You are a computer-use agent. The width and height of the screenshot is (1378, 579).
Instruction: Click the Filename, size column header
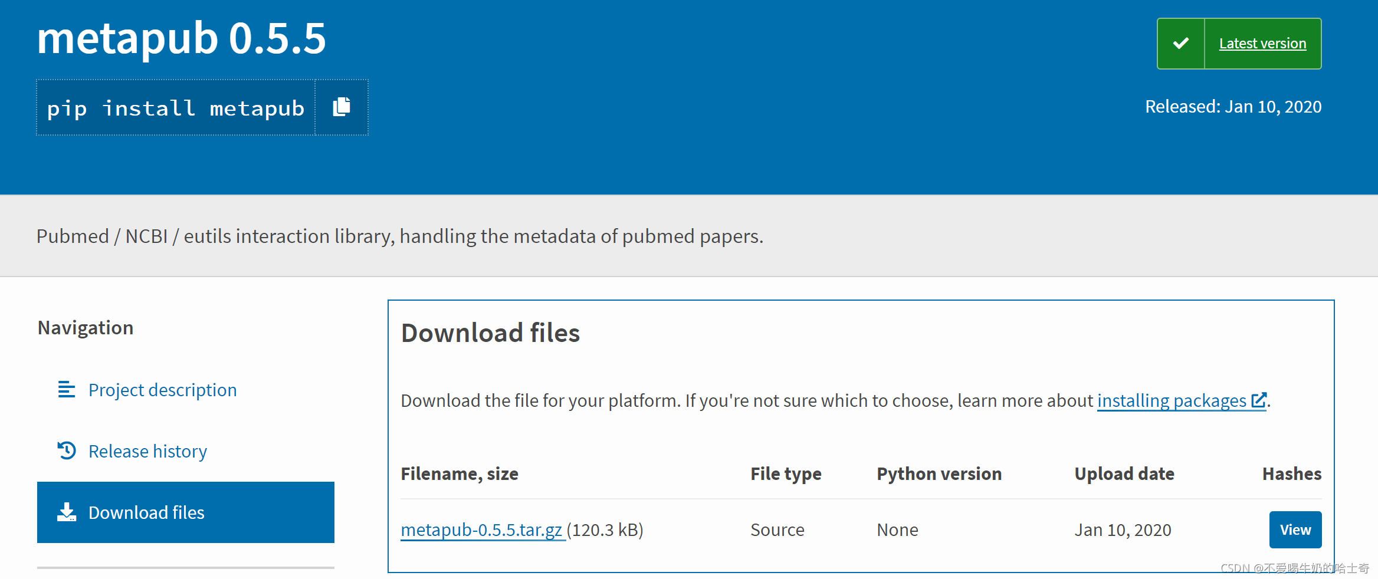[x=460, y=473]
